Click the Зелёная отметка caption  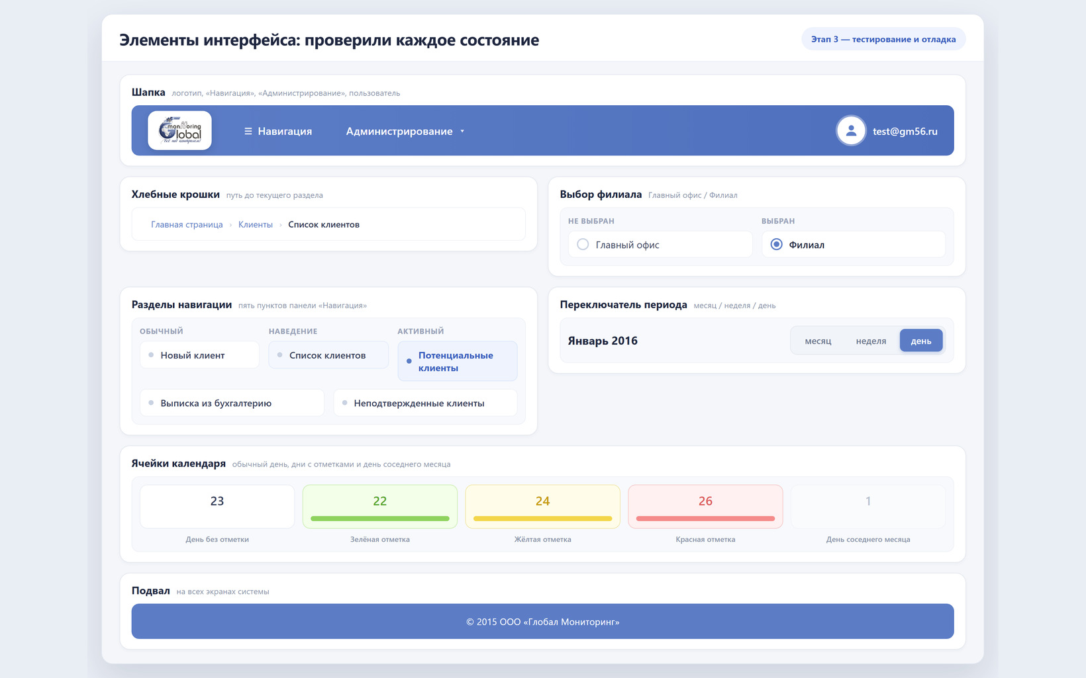380,539
